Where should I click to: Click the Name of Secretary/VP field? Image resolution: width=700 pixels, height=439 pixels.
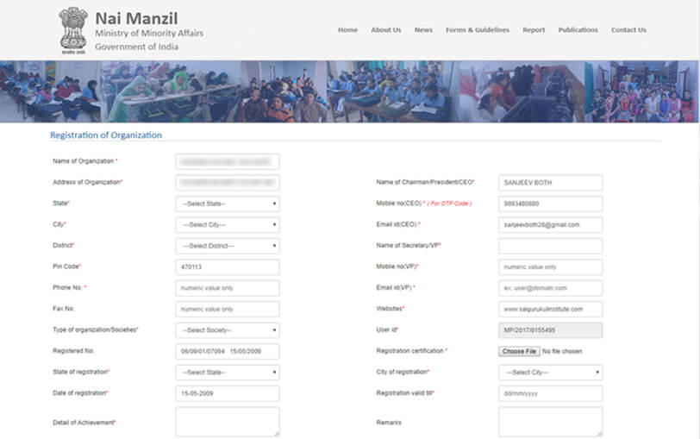(551, 246)
